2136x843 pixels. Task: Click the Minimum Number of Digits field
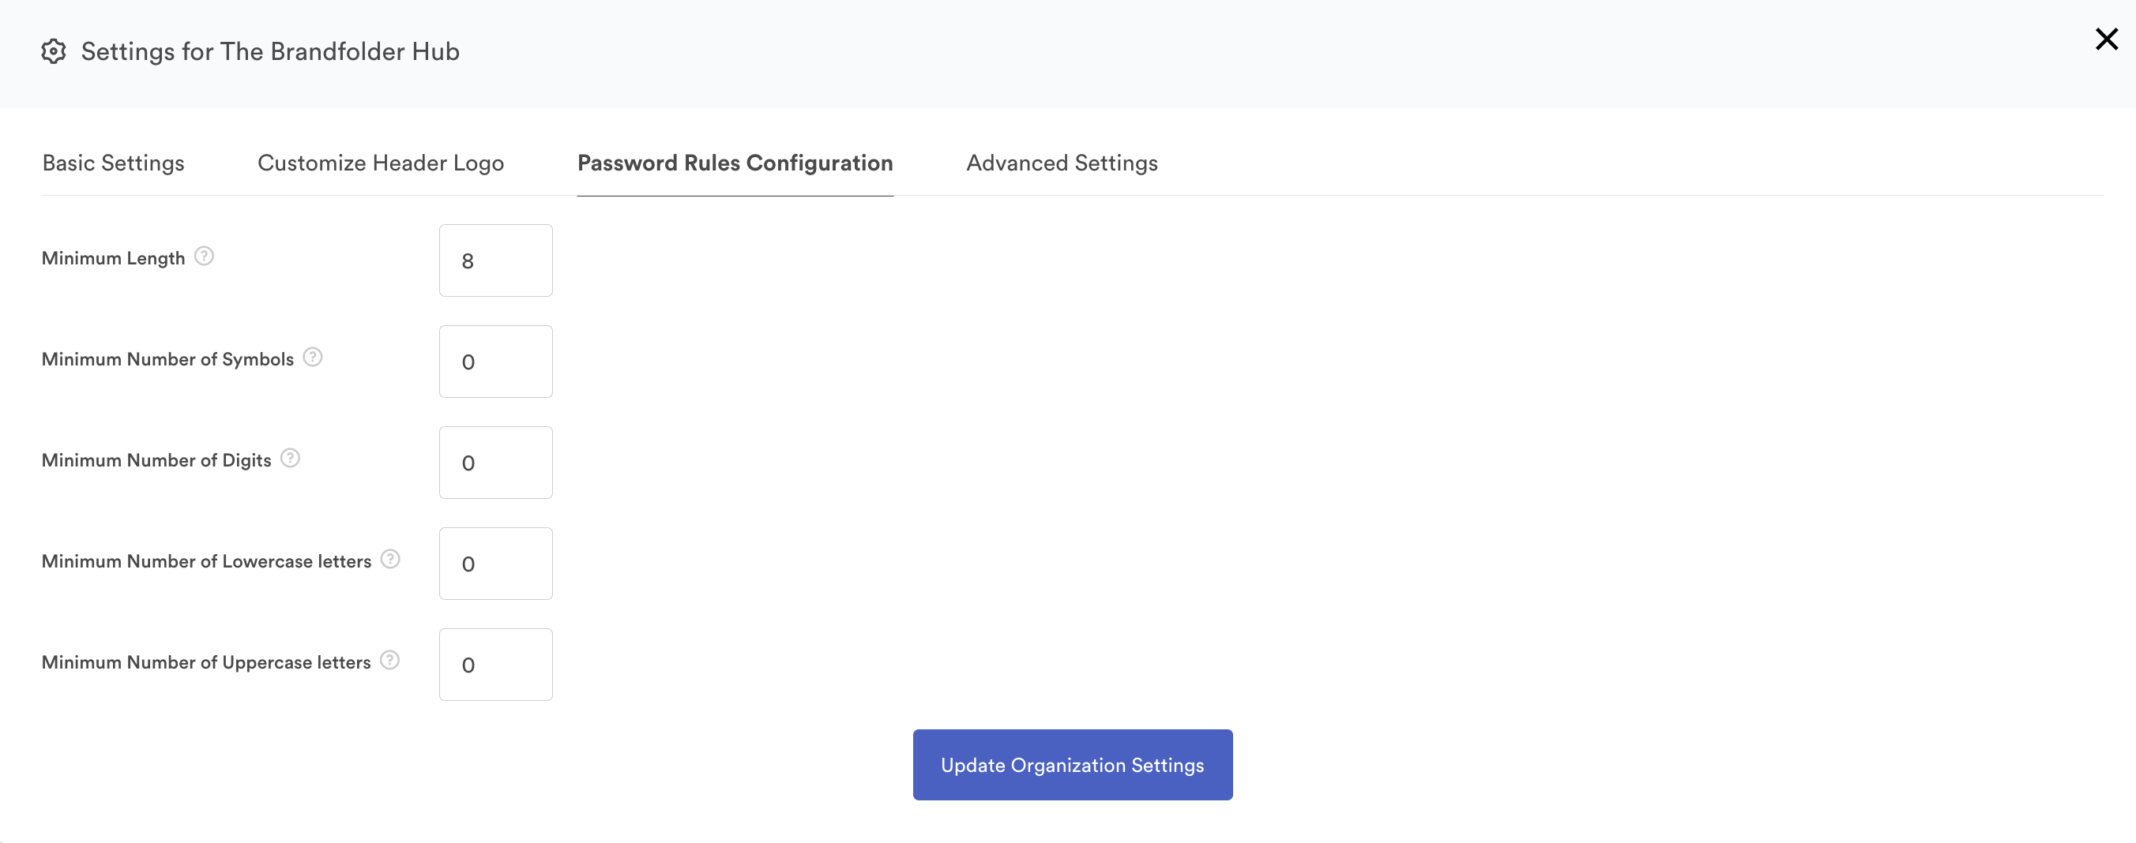(x=496, y=463)
